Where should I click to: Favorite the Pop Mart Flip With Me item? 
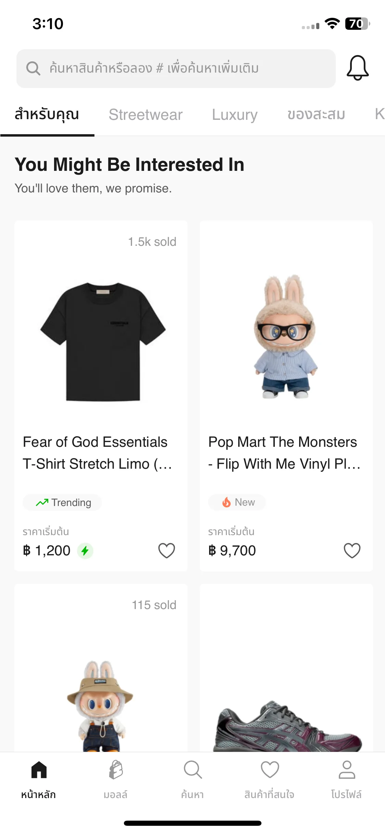352,551
